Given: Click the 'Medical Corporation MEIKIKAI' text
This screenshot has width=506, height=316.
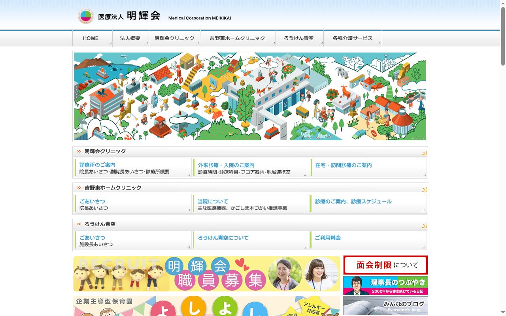Looking at the screenshot, I should pyautogui.click(x=200, y=18).
